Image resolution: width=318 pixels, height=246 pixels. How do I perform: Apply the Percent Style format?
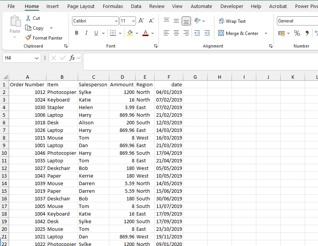pos(297,33)
